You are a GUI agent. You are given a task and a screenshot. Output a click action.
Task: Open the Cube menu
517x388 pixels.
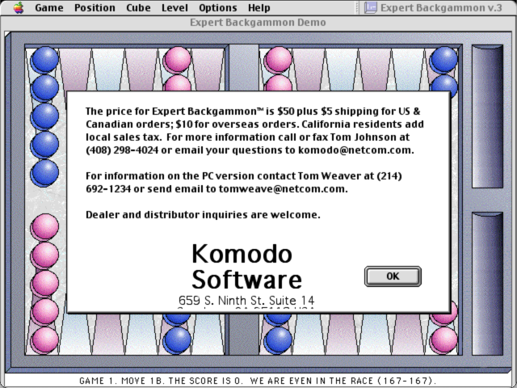click(x=138, y=7)
